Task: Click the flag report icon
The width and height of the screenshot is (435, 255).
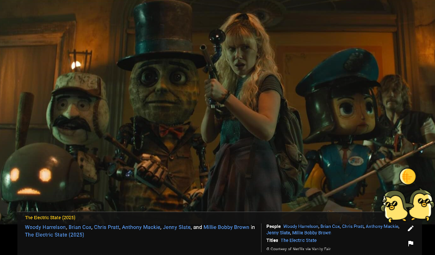Action: (x=411, y=244)
